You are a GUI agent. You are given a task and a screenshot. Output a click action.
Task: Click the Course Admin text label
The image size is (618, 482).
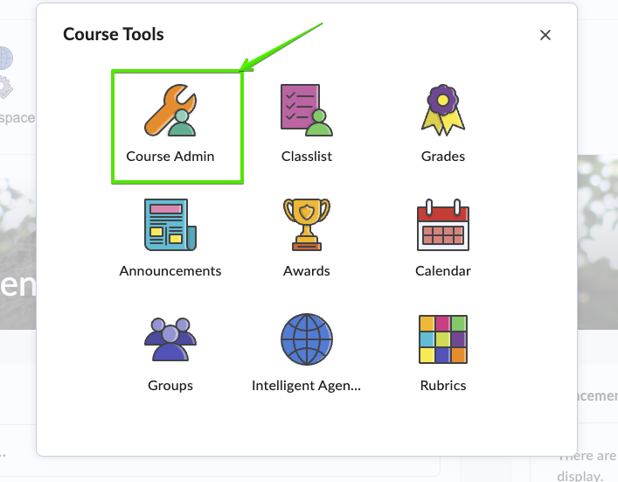170,157
